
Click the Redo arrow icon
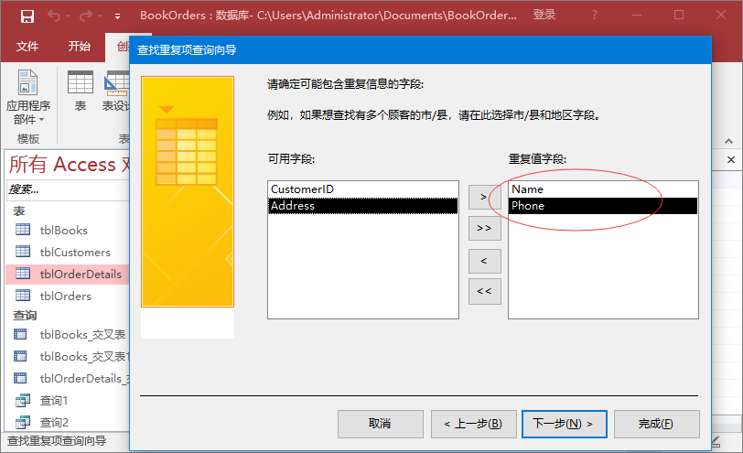pos(88,16)
